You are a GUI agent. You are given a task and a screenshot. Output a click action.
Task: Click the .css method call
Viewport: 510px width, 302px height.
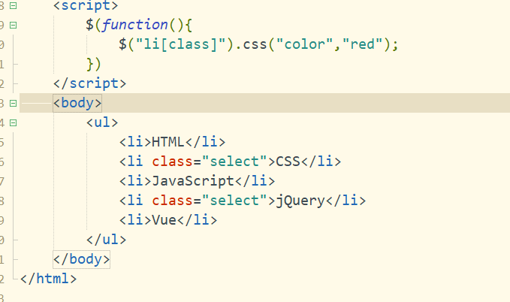click(x=251, y=44)
